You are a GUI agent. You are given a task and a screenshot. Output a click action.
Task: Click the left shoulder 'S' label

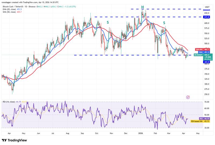(x=108, y=23)
